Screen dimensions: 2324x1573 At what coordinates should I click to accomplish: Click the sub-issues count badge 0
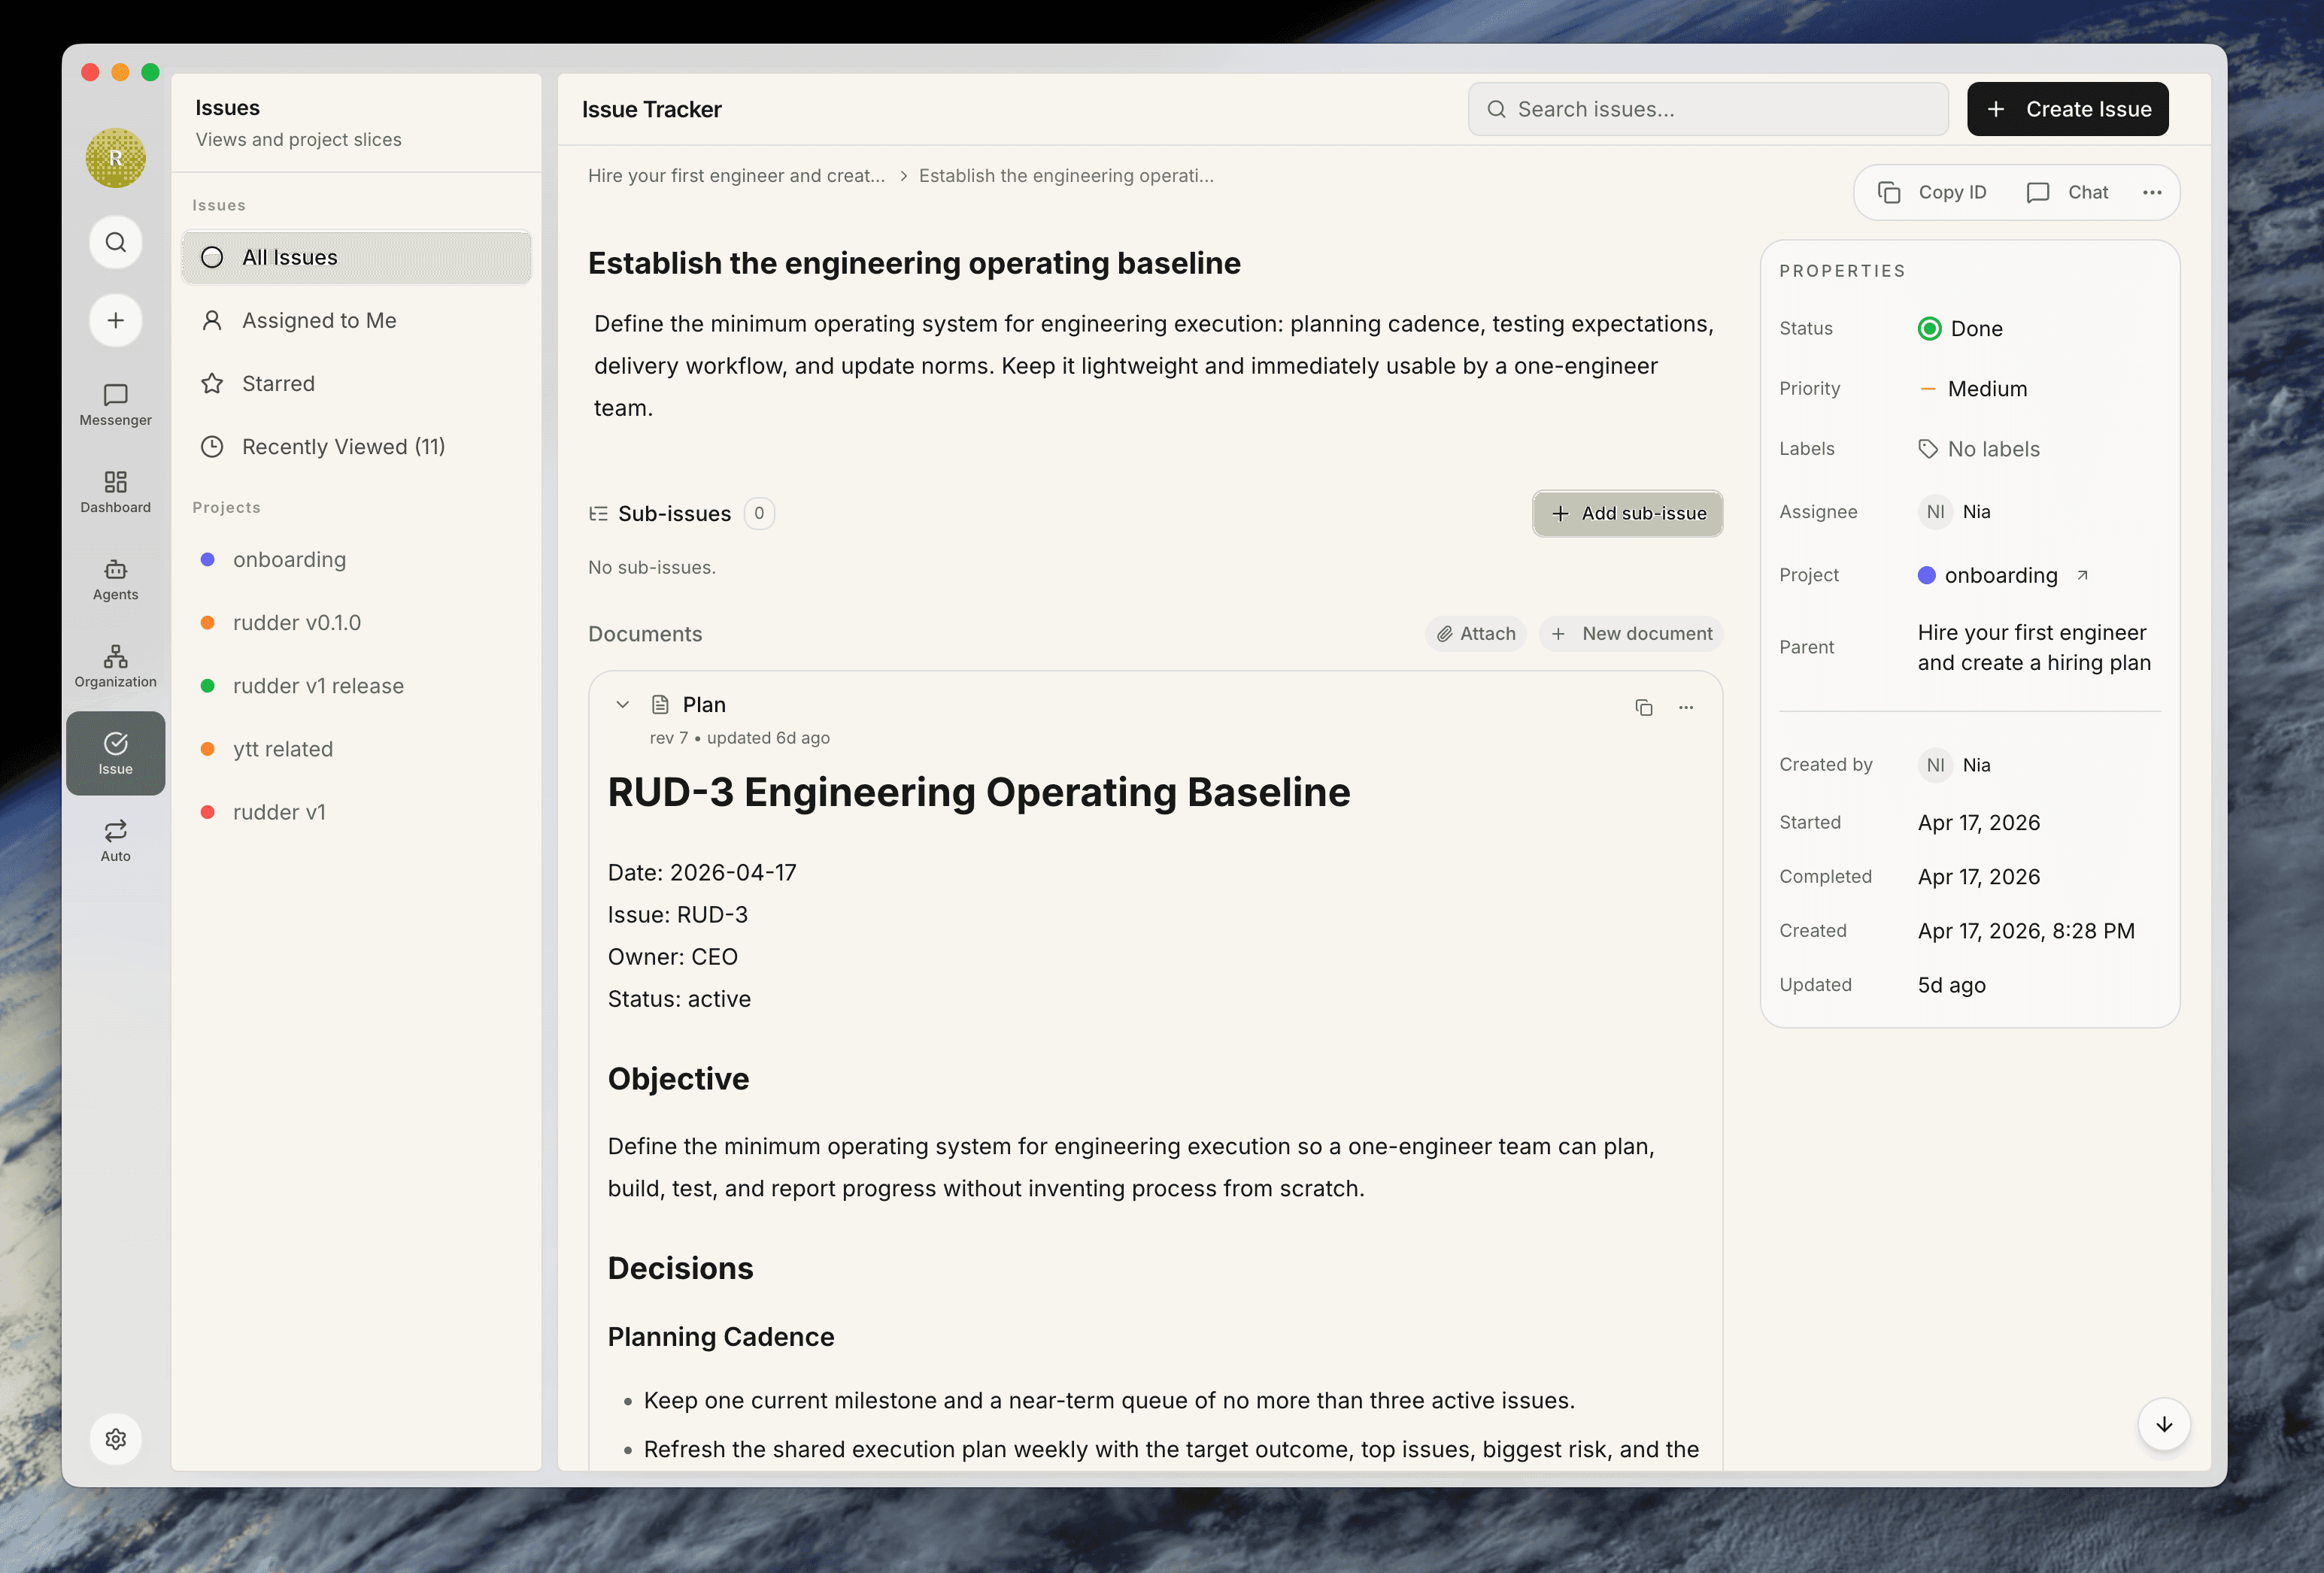pos(759,513)
